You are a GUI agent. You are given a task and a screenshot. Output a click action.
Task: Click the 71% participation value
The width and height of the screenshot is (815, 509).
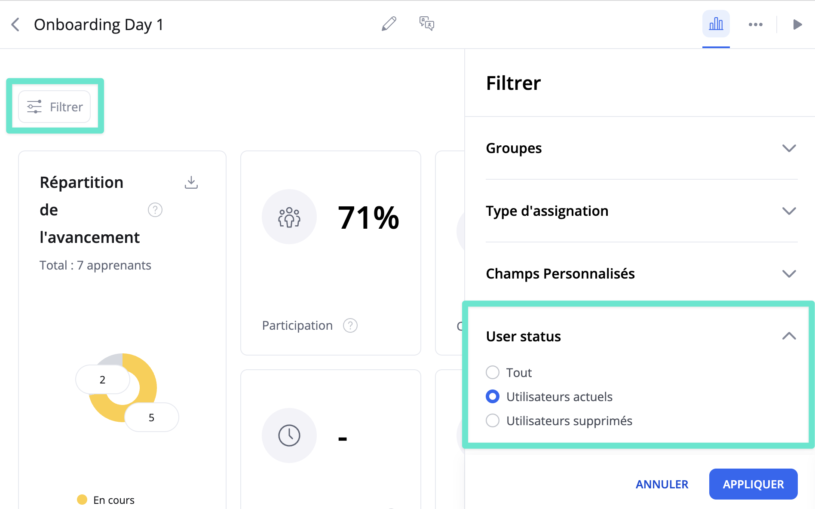pos(368,218)
